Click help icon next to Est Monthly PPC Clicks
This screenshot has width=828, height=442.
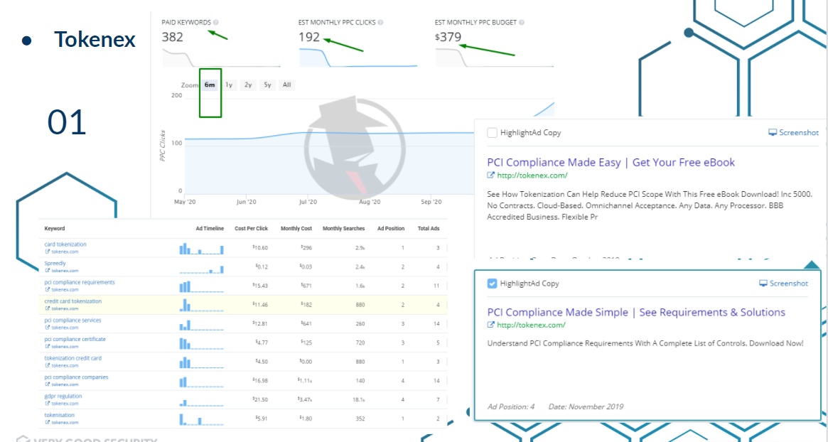tap(381, 23)
